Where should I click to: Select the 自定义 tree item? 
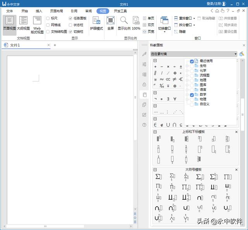(x=205, y=104)
